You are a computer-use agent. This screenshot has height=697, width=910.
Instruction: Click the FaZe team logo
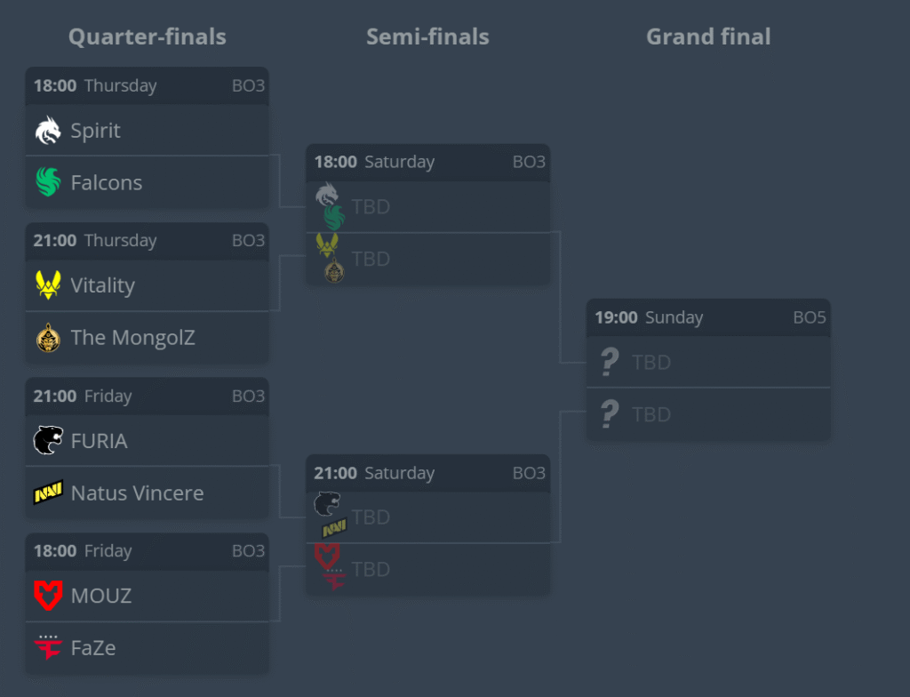(47, 647)
